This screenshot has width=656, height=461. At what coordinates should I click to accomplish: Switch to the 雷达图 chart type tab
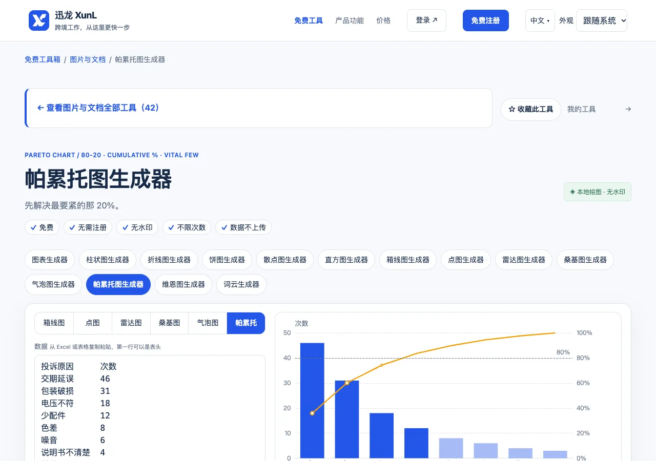point(131,323)
